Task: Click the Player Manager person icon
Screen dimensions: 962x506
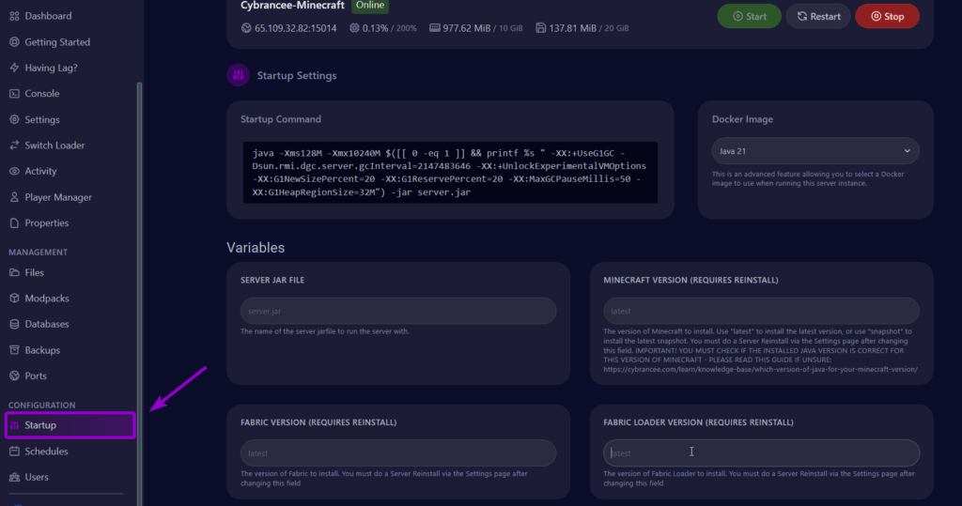Action: tap(14, 197)
